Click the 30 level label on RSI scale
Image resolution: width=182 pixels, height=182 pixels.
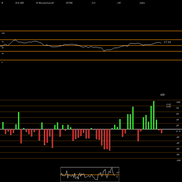3,54
